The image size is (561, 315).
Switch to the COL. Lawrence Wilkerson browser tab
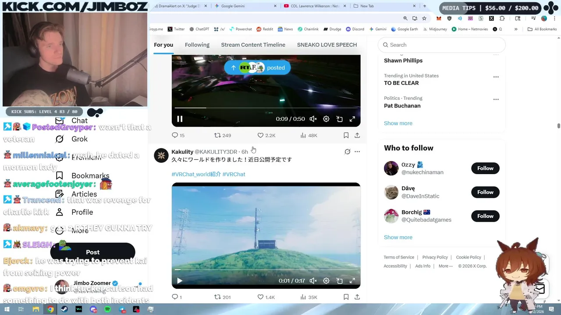315,6
